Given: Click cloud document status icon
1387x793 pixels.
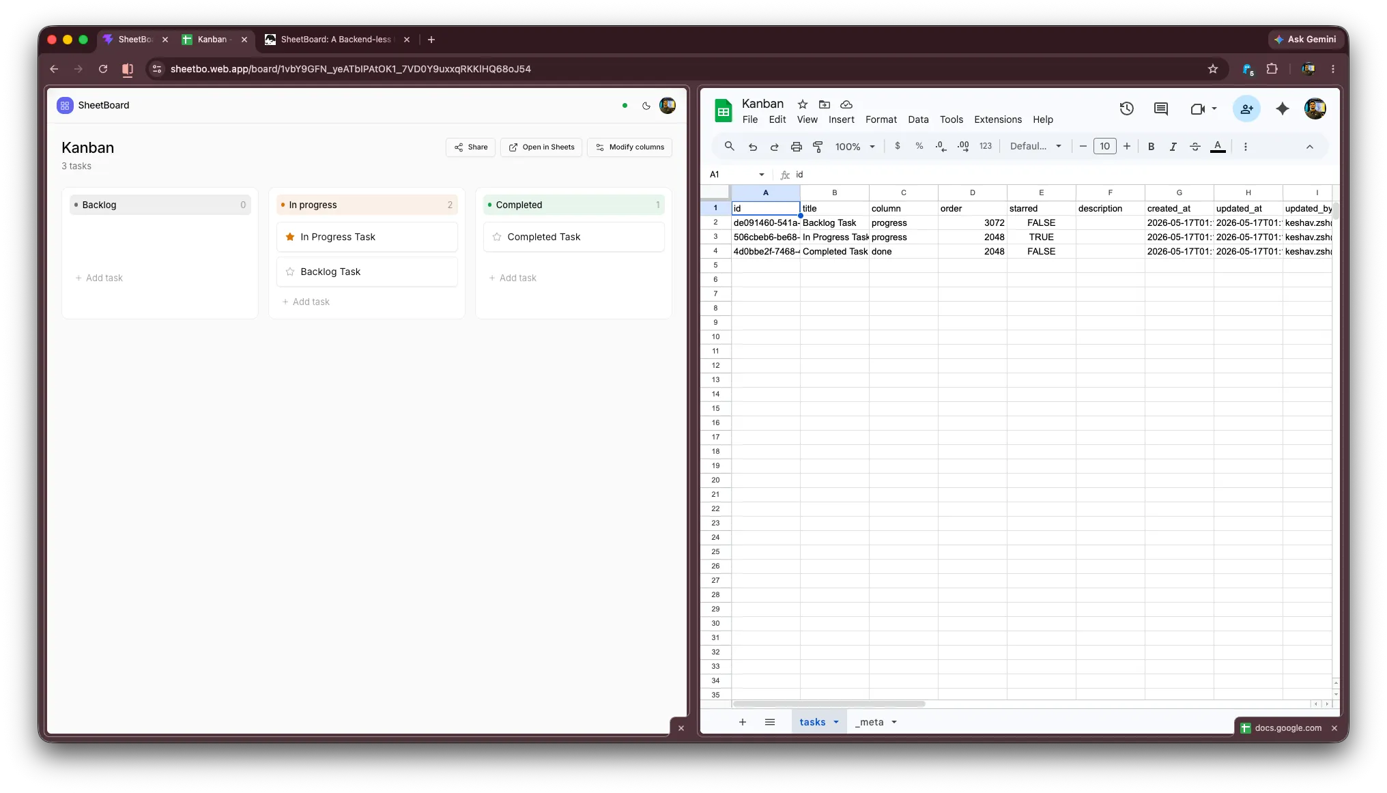Looking at the screenshot, I should click(x=846, y=104).
